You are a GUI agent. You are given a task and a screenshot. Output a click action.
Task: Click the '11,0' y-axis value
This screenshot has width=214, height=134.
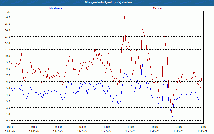point(7,49)
